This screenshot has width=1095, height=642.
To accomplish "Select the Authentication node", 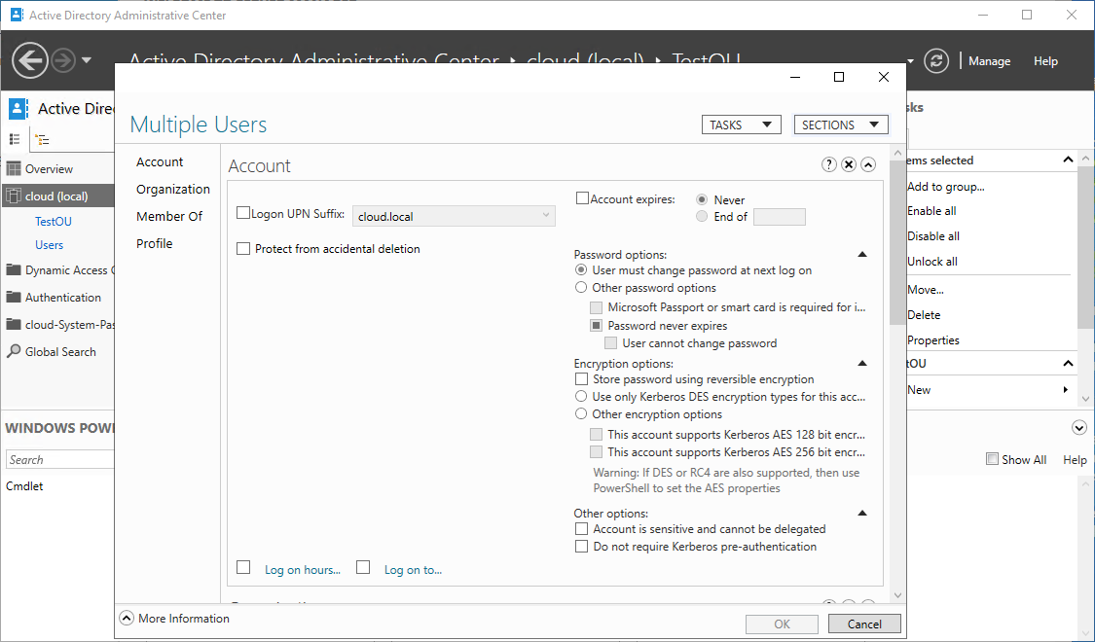I will [63, 298].
